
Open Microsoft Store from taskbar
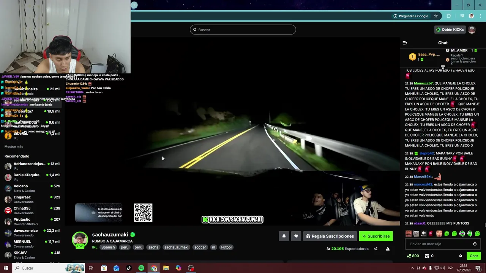click(104, 268)
